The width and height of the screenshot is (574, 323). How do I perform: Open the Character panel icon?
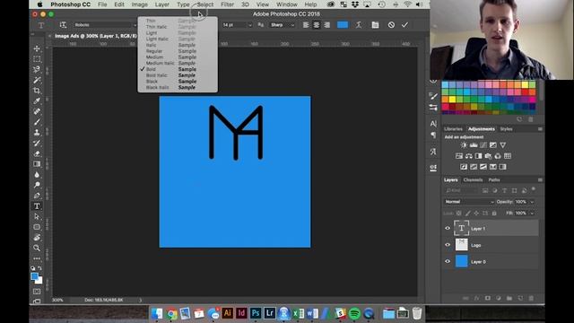[433, 124]
